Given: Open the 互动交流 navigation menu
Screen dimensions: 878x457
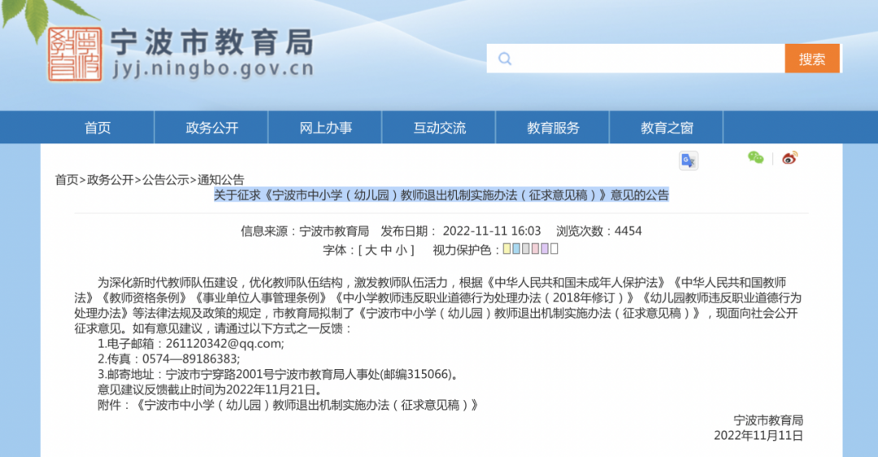Looking at the screenshot, I should pyautogui.click(x=439, y=128).
